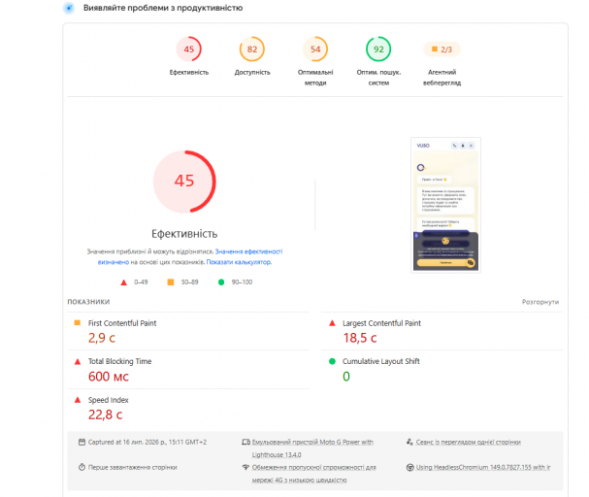The image size is (589, 497).
Task: Open the Using HeadlessChromium link
Action: pos(483,467)
